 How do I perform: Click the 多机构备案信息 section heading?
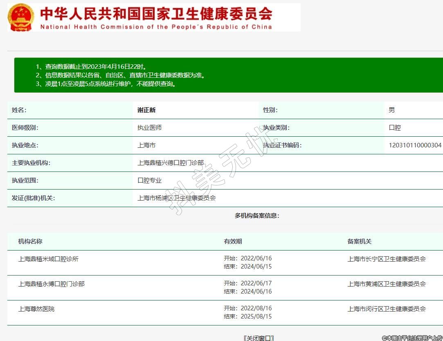257,216
